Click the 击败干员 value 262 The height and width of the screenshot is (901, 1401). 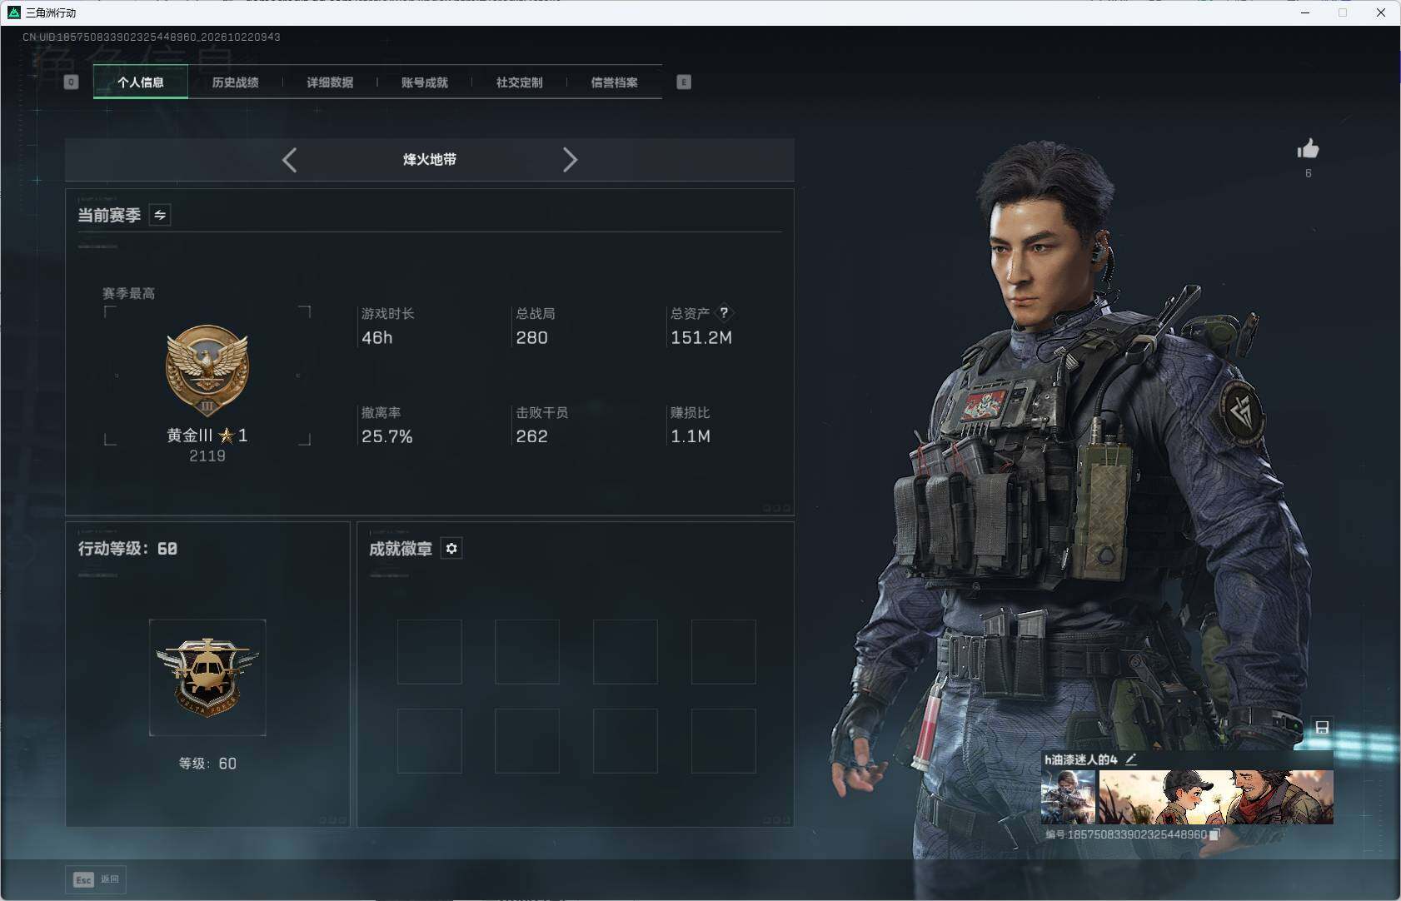click(532, 436)
